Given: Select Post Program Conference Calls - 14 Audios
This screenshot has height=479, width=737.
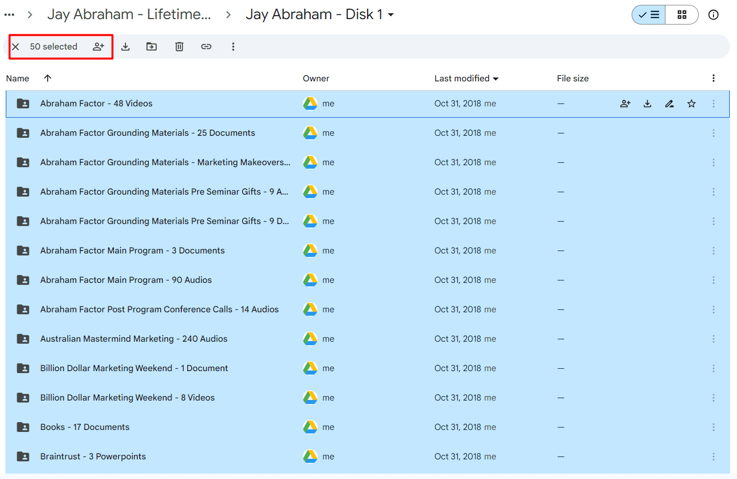Looking at the screenshot, I should (368, 309).
